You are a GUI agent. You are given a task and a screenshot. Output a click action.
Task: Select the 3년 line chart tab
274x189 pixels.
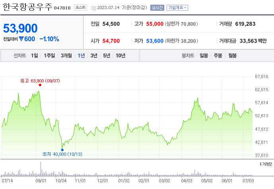tap(94, 55)
